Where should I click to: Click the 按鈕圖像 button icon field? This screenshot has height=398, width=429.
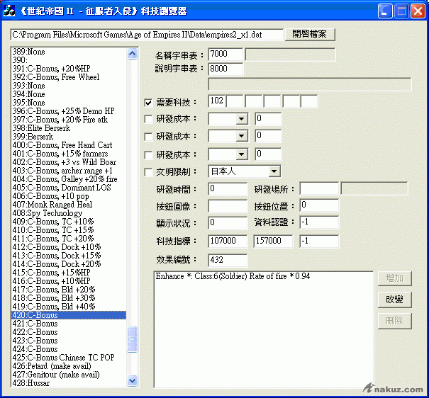228,206
